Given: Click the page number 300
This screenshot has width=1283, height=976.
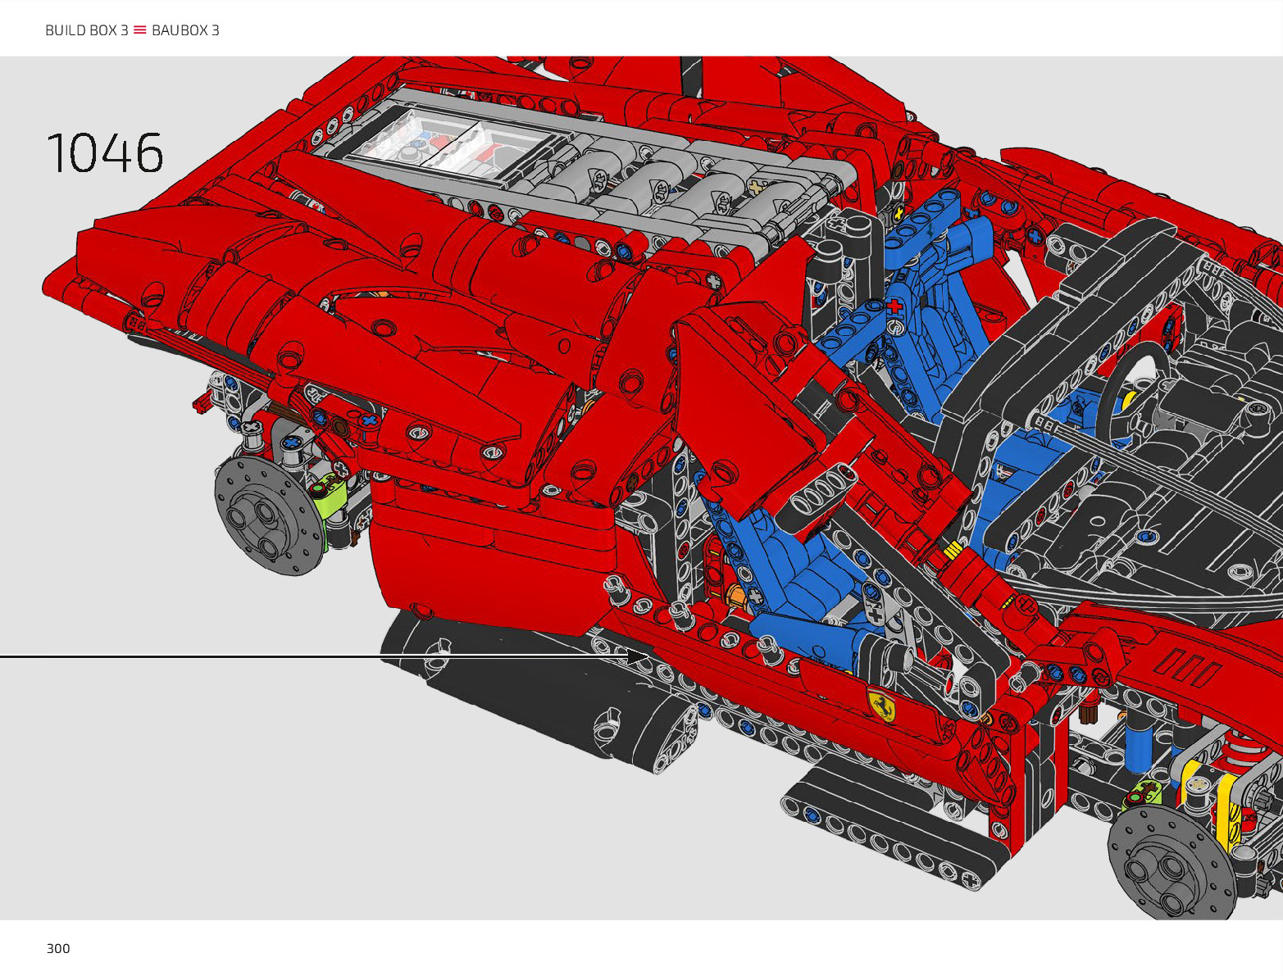Looking at the screenshot, I should click(58, 948).
